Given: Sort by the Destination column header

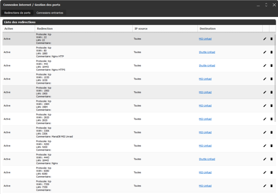Looking at the screenshot, I should click(230, 29).
